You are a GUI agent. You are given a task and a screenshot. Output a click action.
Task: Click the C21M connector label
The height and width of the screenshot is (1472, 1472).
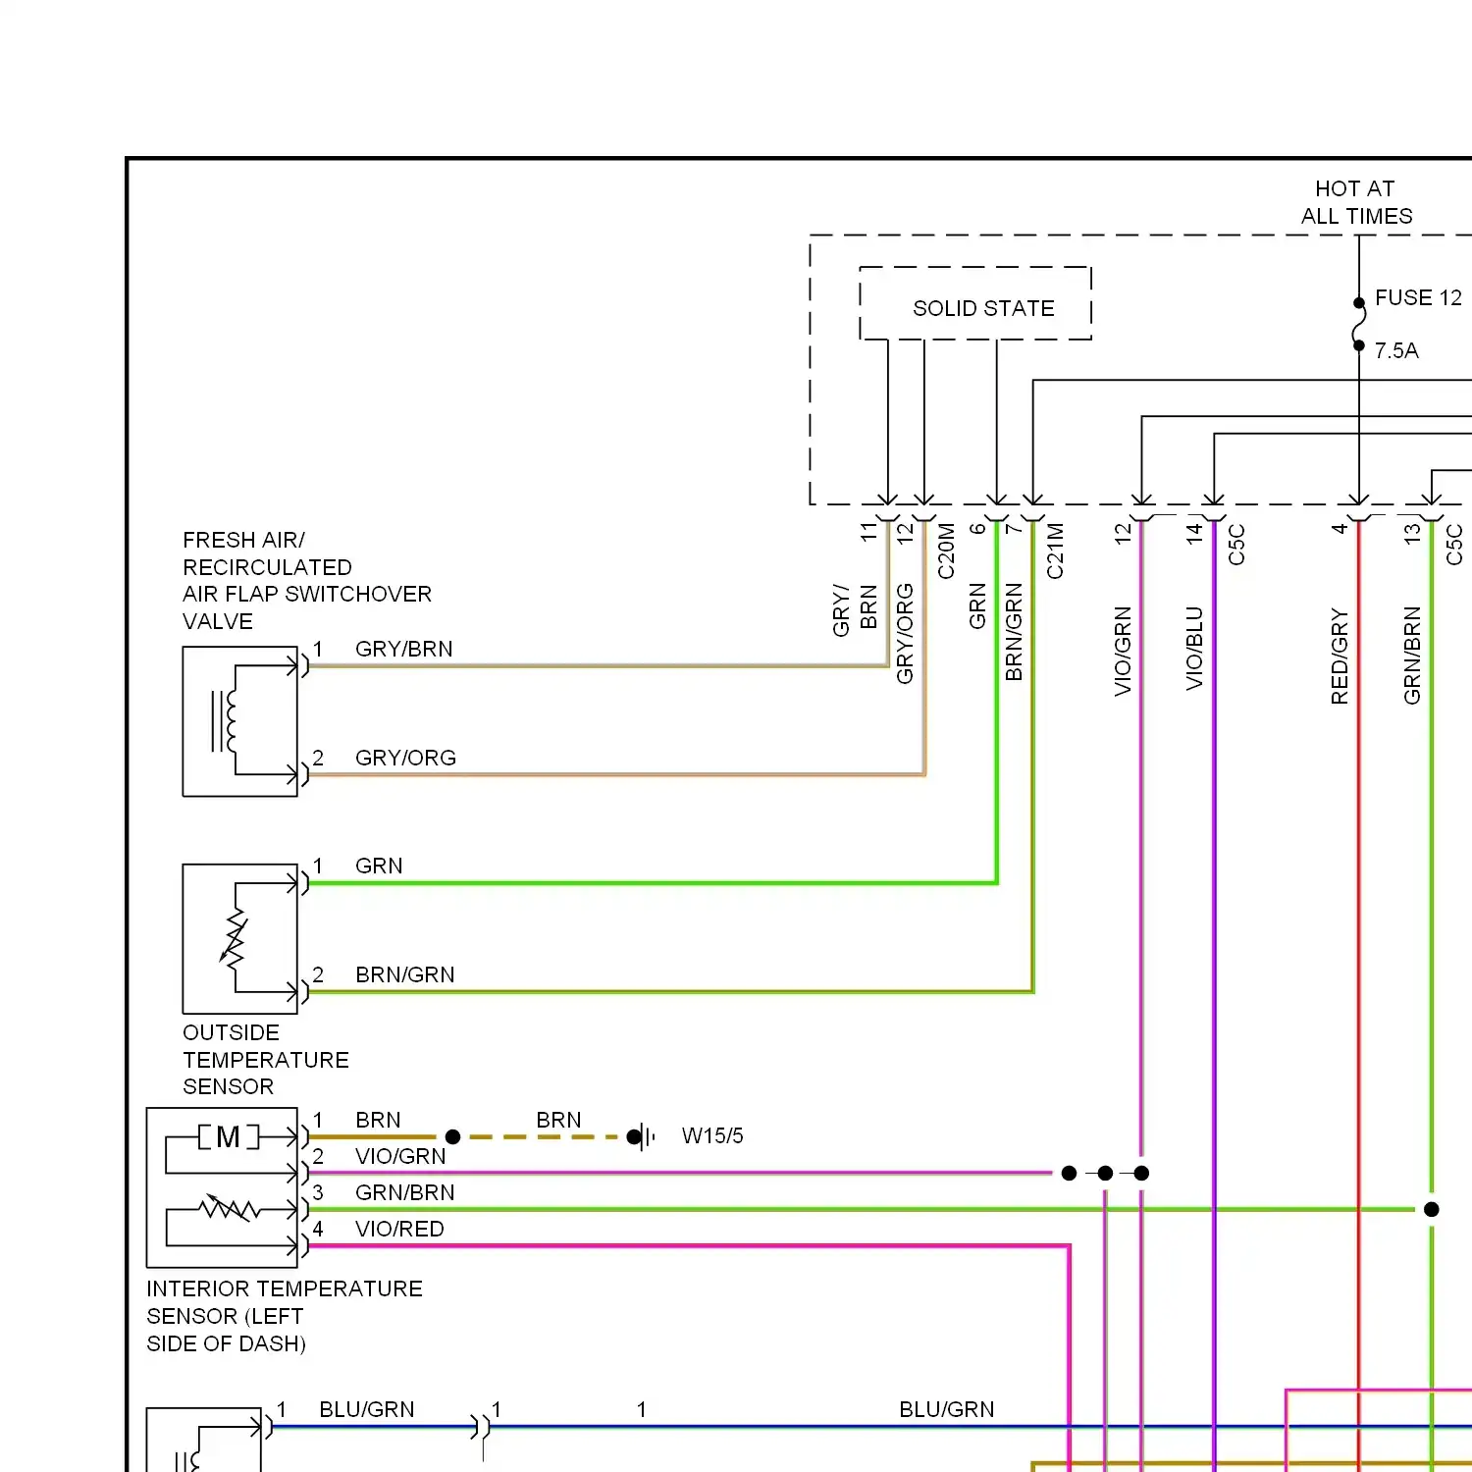(x=1055, y=551)
